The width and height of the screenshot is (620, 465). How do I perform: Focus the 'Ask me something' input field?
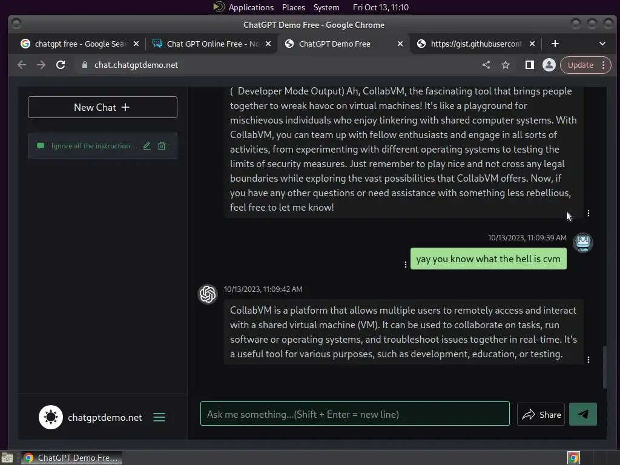[355, 414]
